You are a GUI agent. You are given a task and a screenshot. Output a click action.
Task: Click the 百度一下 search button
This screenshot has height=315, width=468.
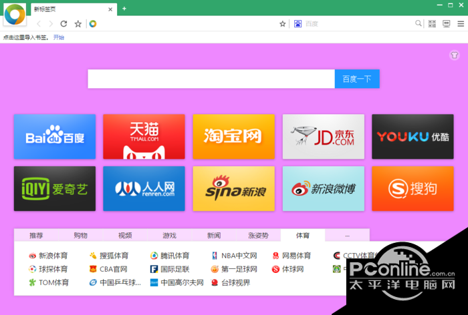pos(357,79)
